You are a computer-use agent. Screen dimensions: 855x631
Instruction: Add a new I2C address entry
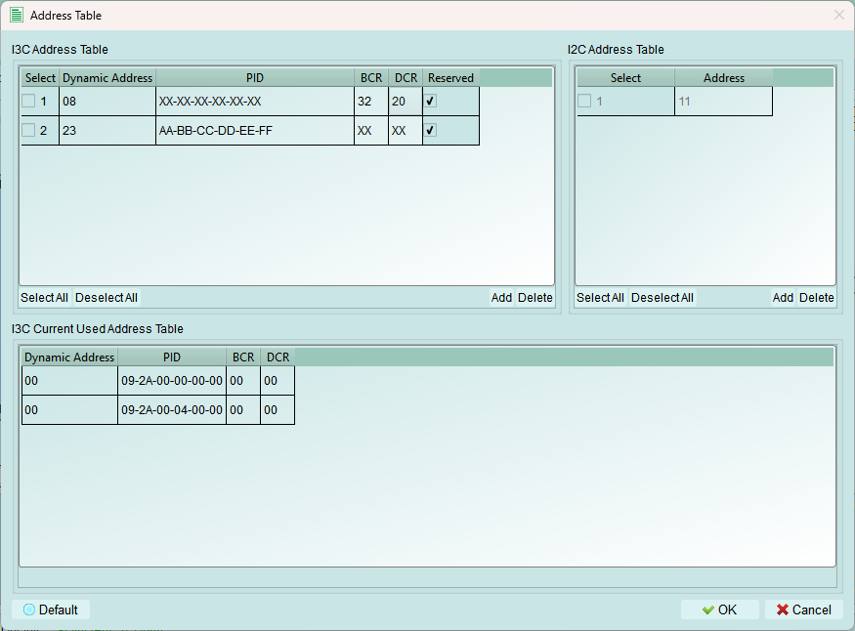point(783,298)
